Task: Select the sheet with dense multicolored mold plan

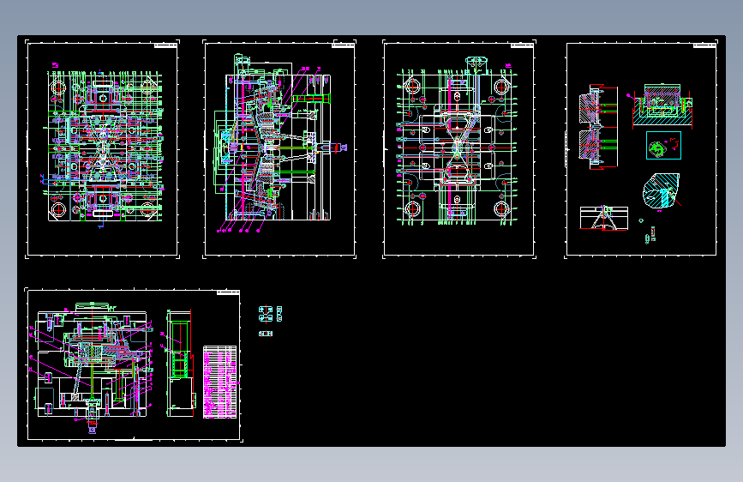Action: [x=102, y=149]
